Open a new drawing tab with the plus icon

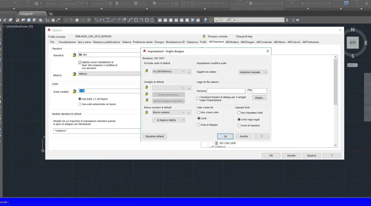tap(51, 14)
